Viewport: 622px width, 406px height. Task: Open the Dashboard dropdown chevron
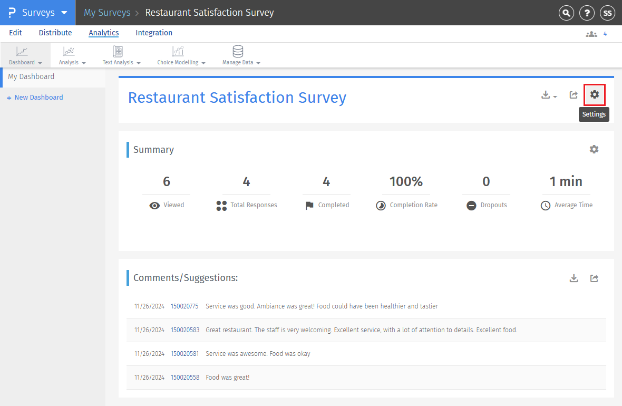(40, 62)
